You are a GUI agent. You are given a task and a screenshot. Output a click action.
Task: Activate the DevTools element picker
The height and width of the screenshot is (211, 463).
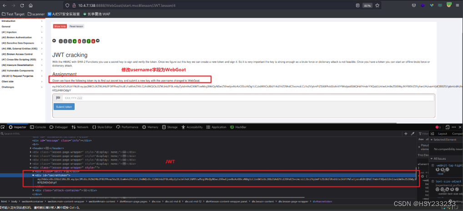point(3,127)
